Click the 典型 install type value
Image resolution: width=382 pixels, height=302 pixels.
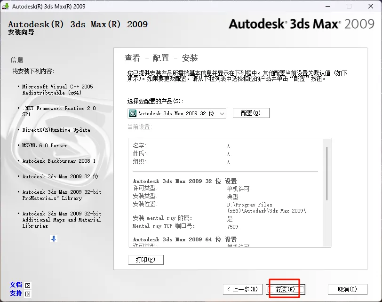coord(233,197)
